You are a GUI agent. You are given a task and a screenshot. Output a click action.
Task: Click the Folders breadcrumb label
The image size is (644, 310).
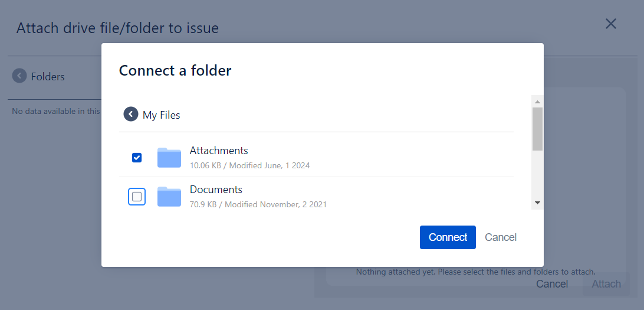pos(48,77)
